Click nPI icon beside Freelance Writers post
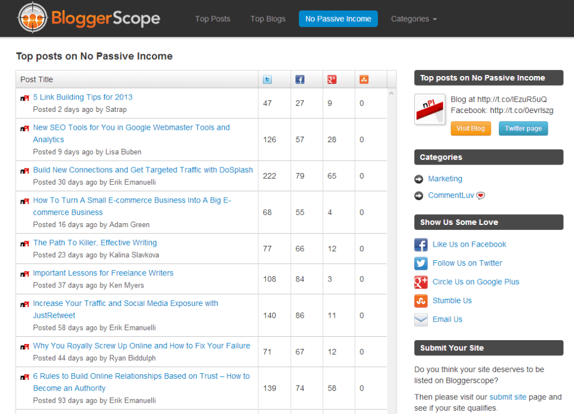Image resolution: width=574 pixels, height=414 pixels. click(25, 274)
